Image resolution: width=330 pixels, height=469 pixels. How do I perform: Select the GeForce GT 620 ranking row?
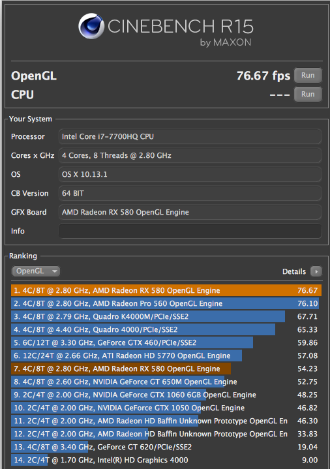click(x=166, y=447)
